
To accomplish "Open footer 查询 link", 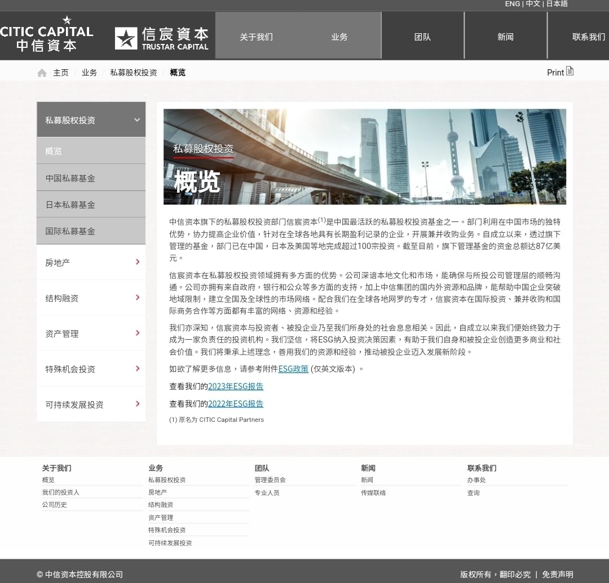I will 474,493.
